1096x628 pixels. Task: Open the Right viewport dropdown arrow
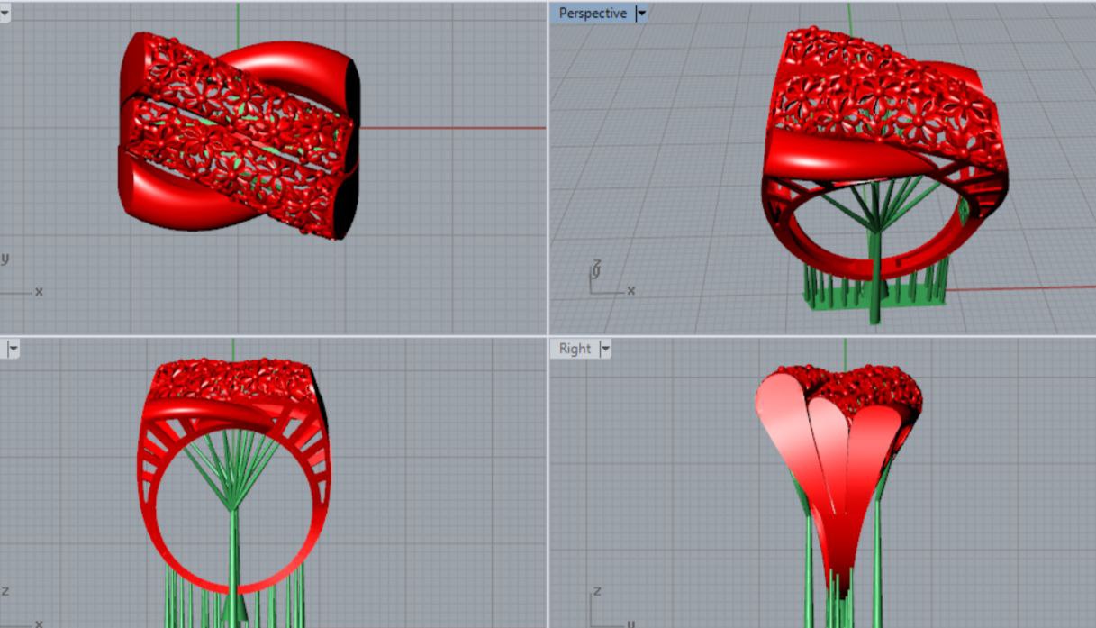(x=604, y=349)
